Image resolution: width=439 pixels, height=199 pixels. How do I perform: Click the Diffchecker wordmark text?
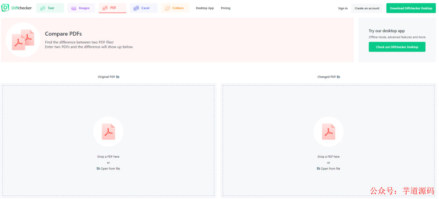click(22, 8)
